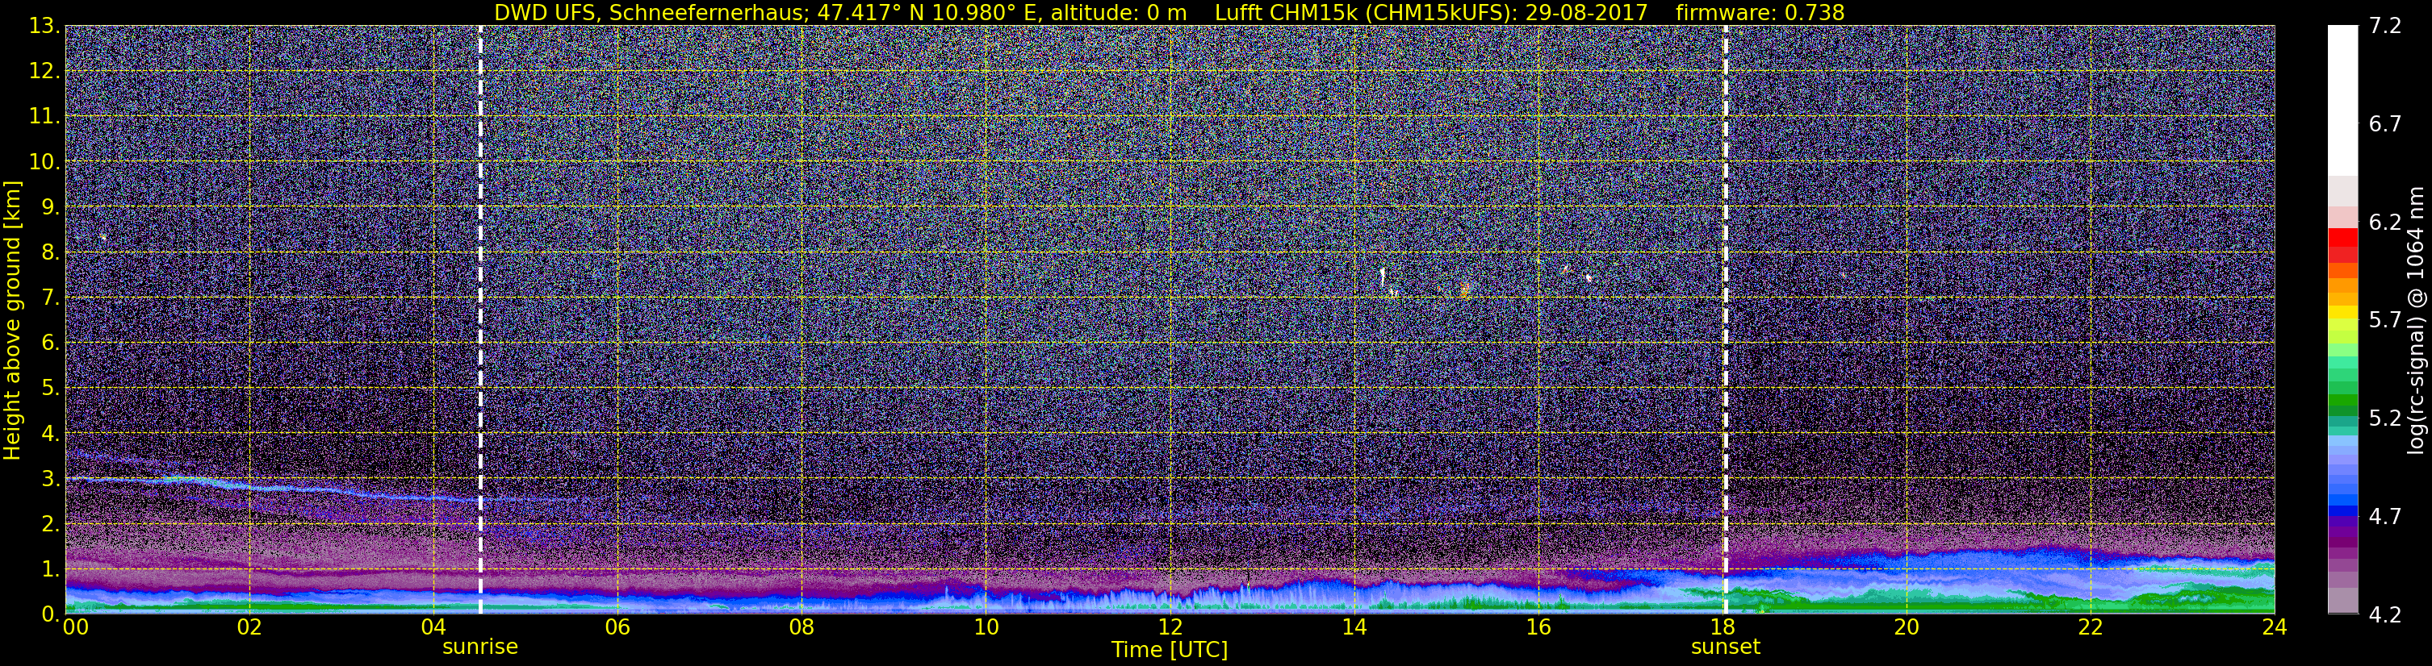Screen dimensions: 2432x666
Task: Click the 'firmware: 0.738' text
Action: coord(1760,12)
